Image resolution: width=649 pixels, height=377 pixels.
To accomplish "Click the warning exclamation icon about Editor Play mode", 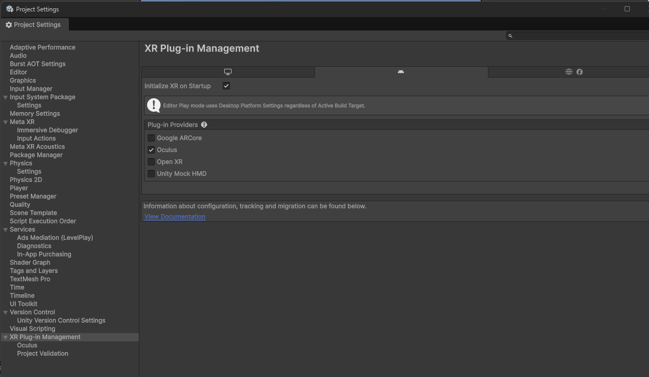I will 154,105.
